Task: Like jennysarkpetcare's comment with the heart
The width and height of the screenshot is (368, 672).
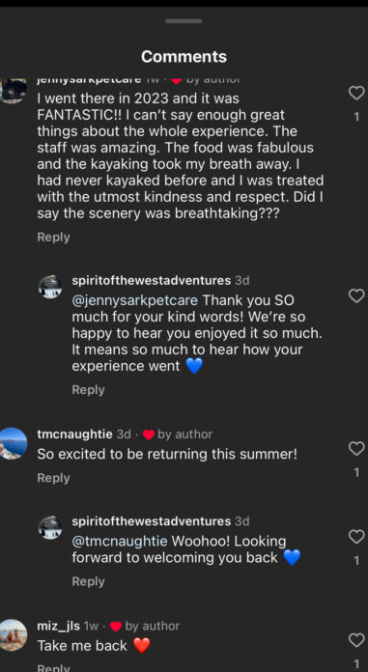Action: [x=356, y=93]
